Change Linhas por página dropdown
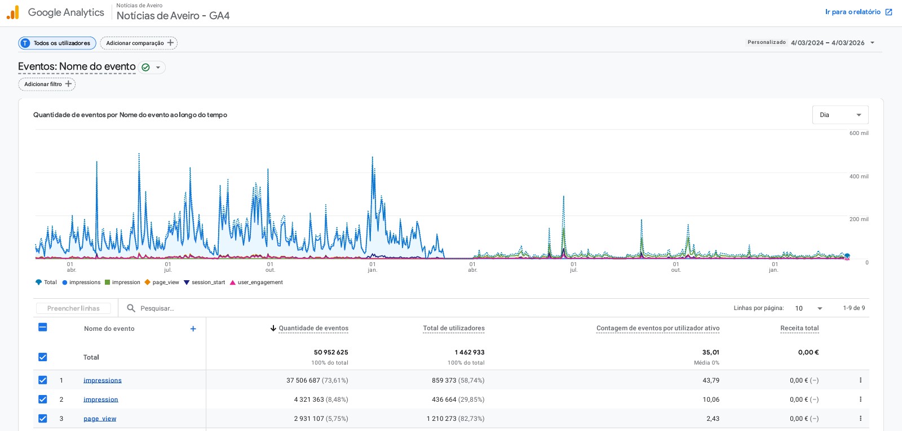Screen dimensions: 902x431 808,308
